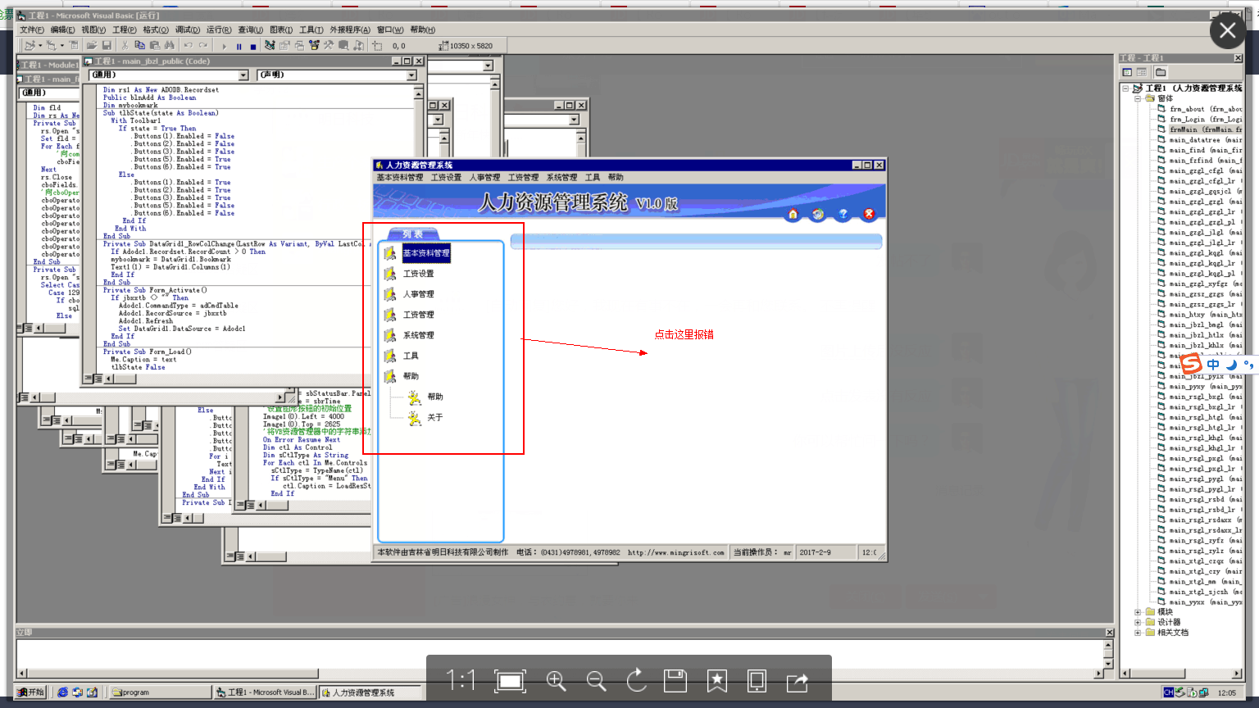Click the Break pause icon

coord(239,46)
